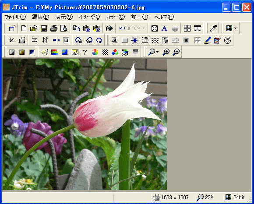
Task: Open the gamma correction tool
Action: point(85,52)
